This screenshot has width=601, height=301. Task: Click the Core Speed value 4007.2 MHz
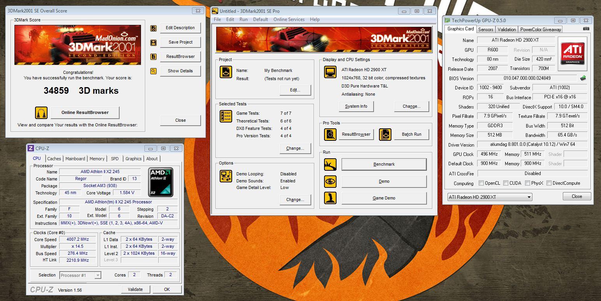pyautogui.click(x=78, y=240)
